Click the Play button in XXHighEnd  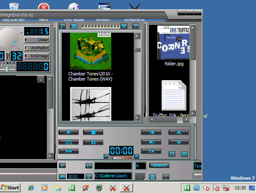(x=69, y=132)
